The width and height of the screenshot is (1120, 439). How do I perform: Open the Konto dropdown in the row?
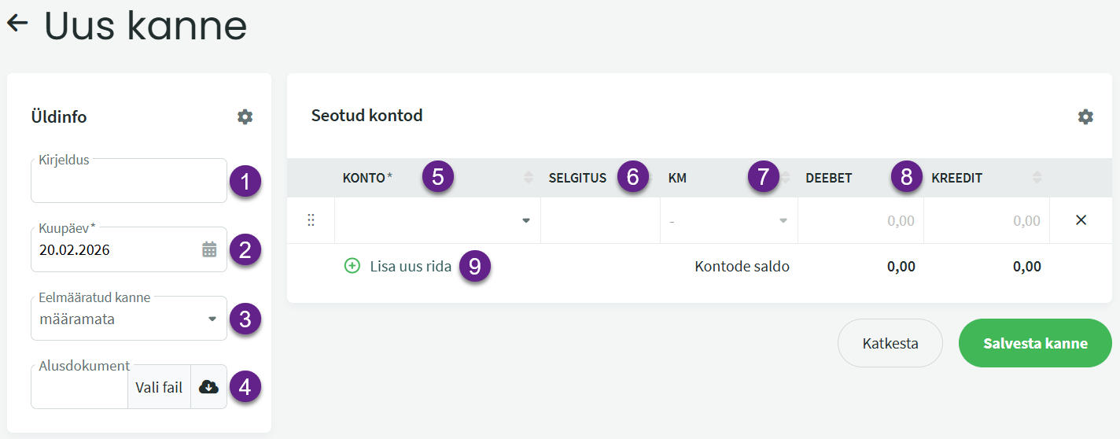(526, 221)
